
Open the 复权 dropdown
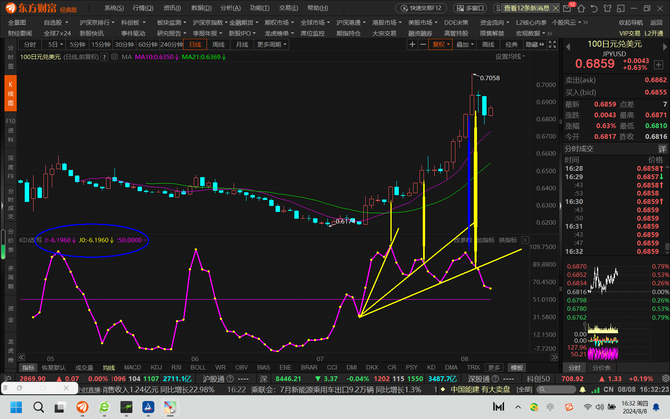coord(441,44)
